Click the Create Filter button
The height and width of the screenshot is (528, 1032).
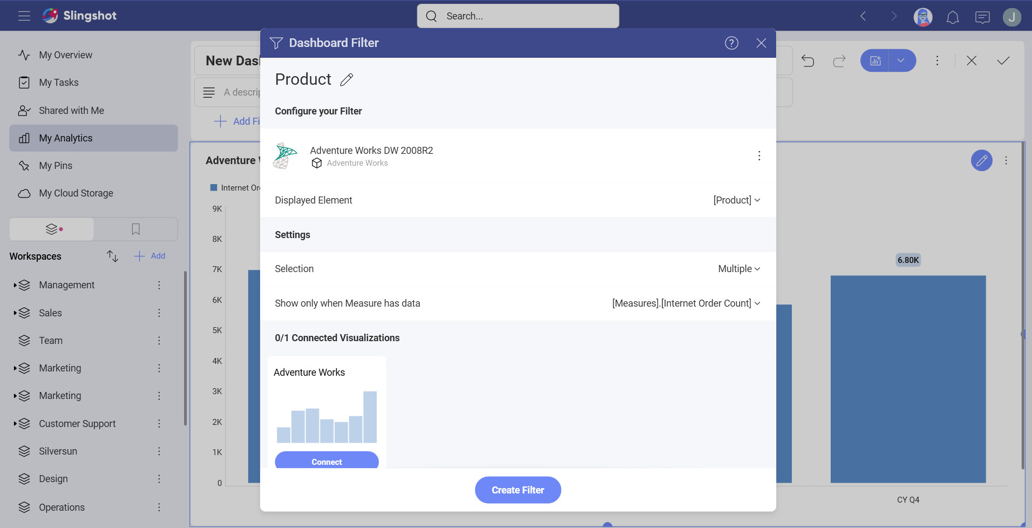point(518,490)
